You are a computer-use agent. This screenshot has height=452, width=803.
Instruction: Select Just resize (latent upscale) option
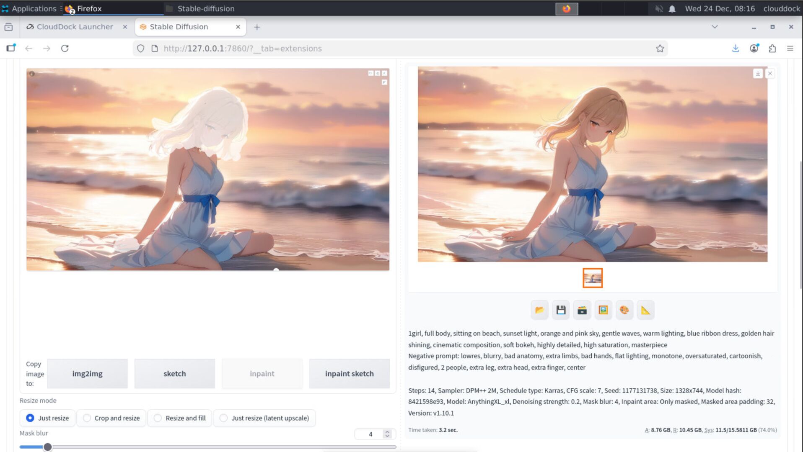224,418
